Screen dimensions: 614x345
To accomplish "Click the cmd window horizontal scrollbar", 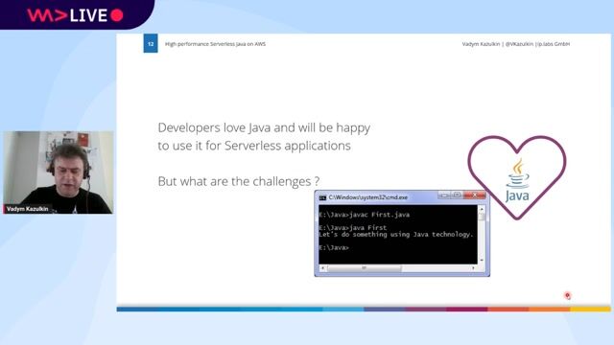I will point(398,268).
